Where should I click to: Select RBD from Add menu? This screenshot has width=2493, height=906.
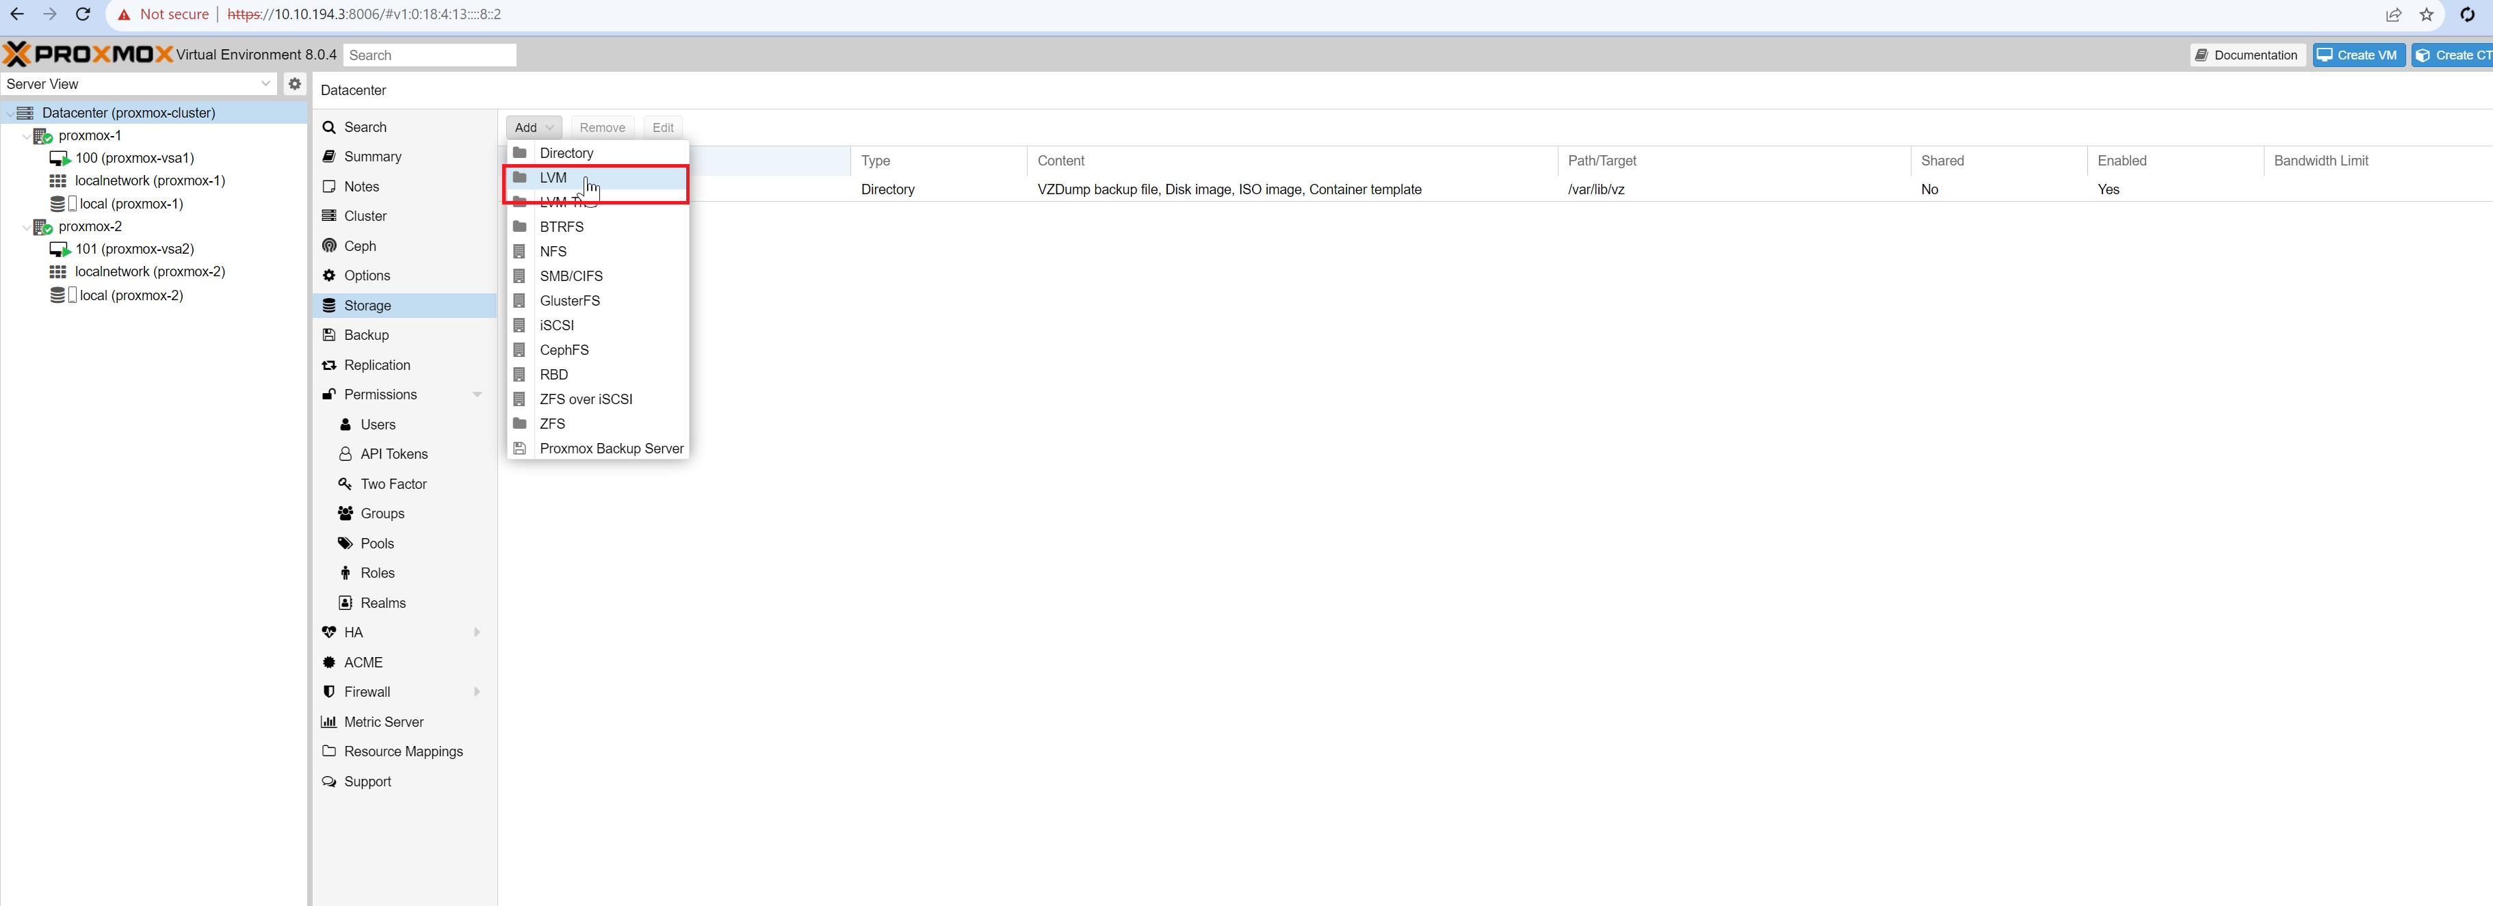pos(598,374)
